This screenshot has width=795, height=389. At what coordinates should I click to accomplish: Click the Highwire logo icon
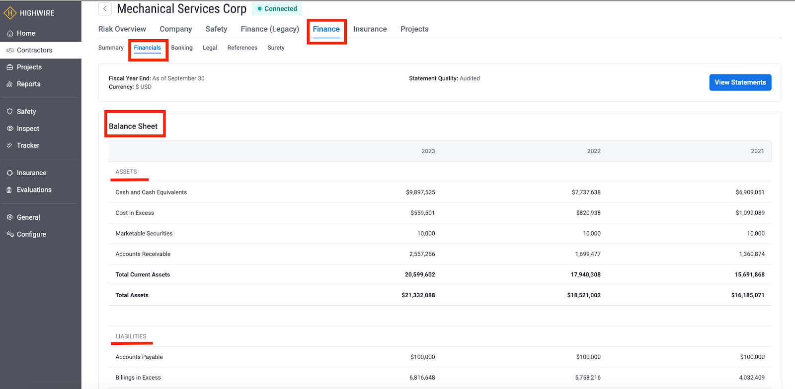tap(10, 13)
